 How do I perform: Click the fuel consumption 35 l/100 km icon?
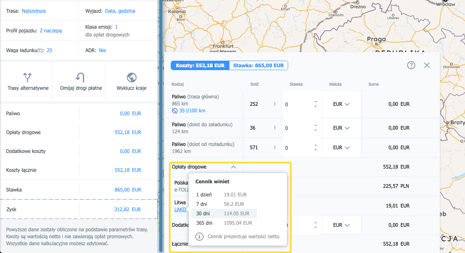(x=175, y=111)
